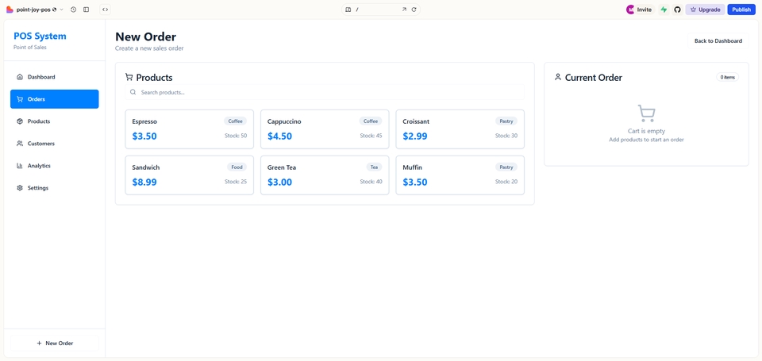Click the project visibility globe icon
Image resolution: width=762 pixels, height=361 pixels.
(x=55, y=10)
